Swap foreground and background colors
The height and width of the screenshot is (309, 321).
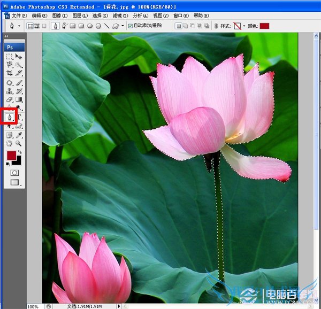tap(20, 152)
